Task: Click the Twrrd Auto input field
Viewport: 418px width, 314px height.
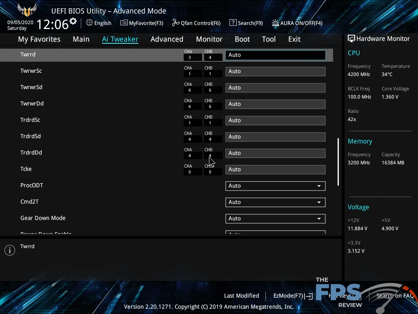Action: [x=276, y=55]
